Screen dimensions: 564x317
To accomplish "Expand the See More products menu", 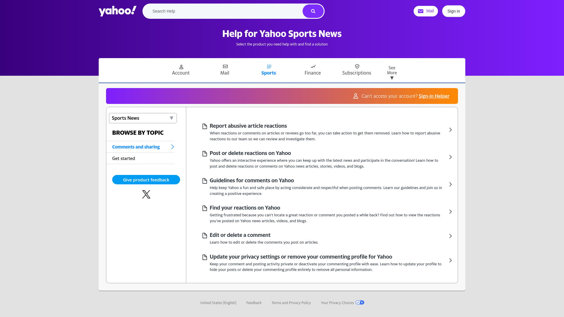I will pyautogui.click(x=392, y=72).
